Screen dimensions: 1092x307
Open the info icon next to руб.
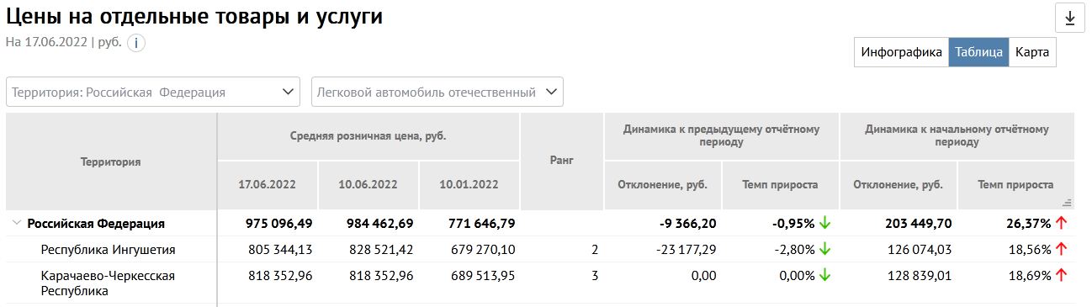click(136, 43)
